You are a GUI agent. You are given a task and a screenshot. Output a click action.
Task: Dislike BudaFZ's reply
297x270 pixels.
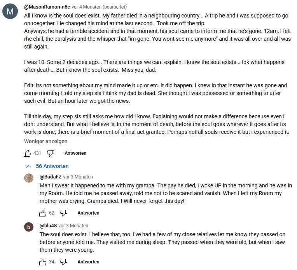64,213
